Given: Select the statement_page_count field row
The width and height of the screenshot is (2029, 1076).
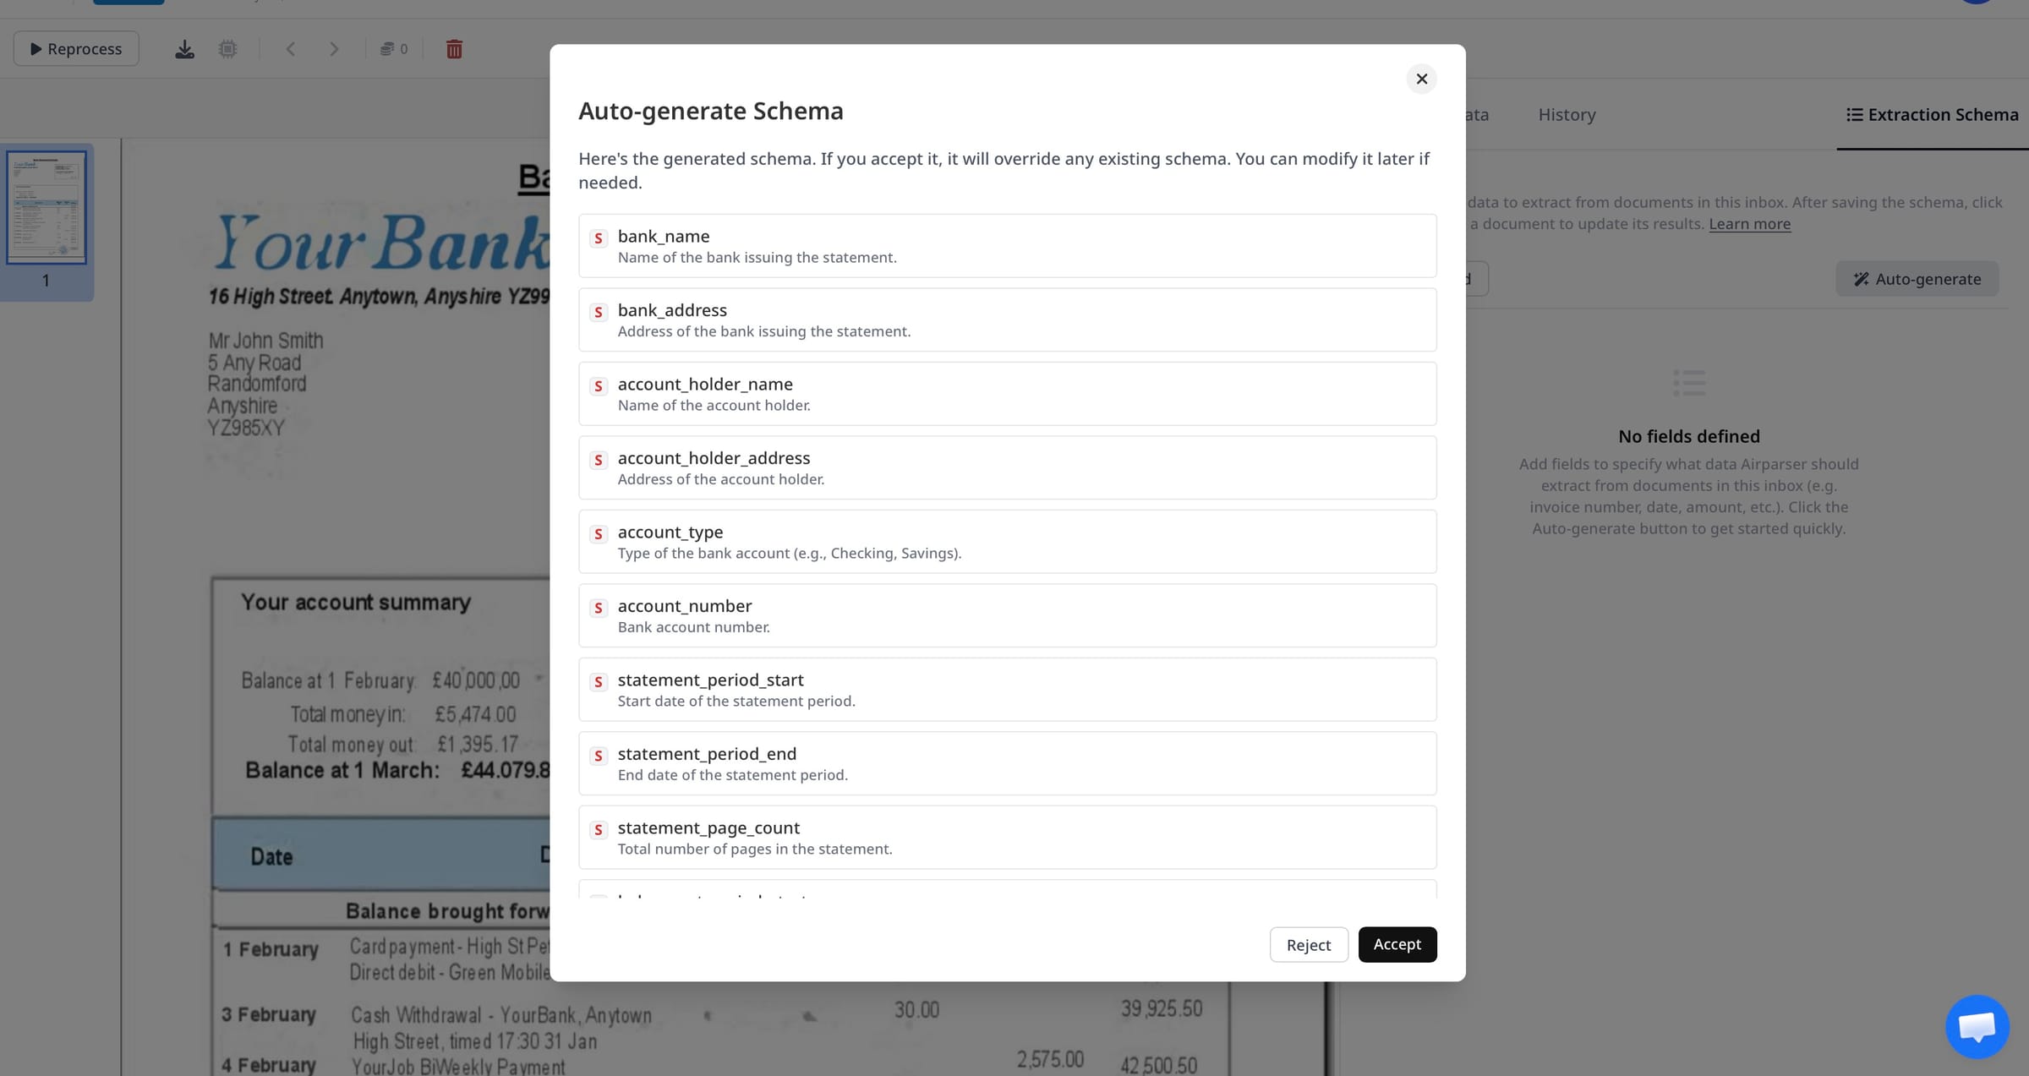Looking at the screenshot, I should coord(1007,838).
